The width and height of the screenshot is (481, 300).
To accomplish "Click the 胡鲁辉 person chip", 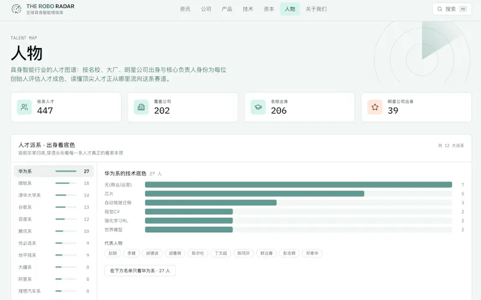I will pos(175,253).
